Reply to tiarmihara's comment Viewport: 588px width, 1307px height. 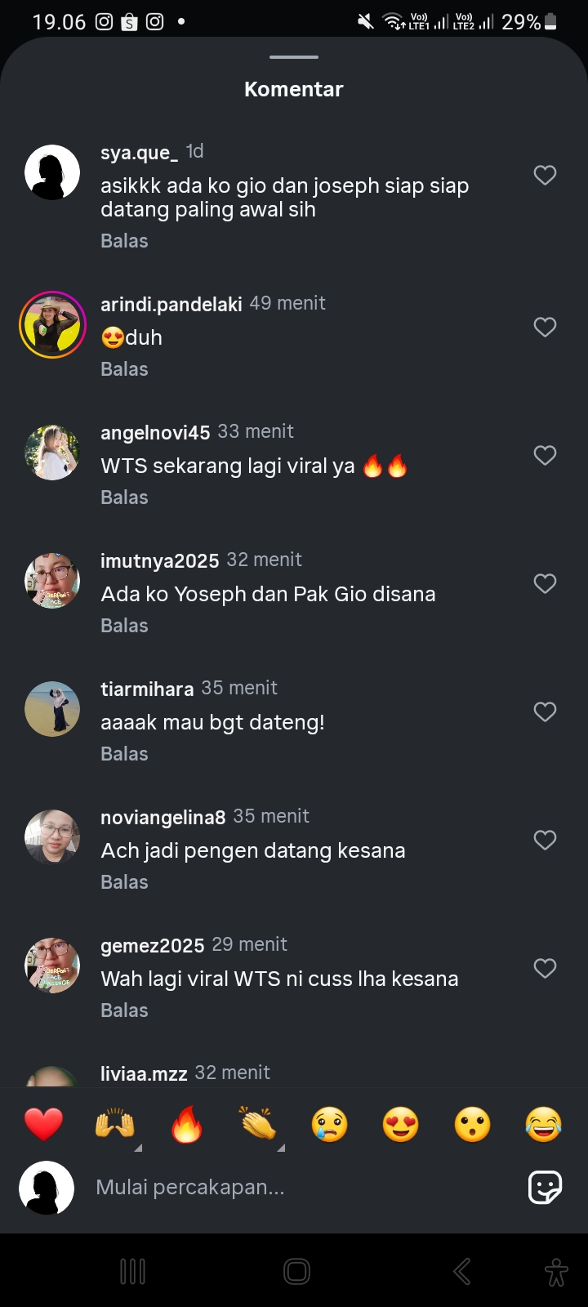(124, 754)
